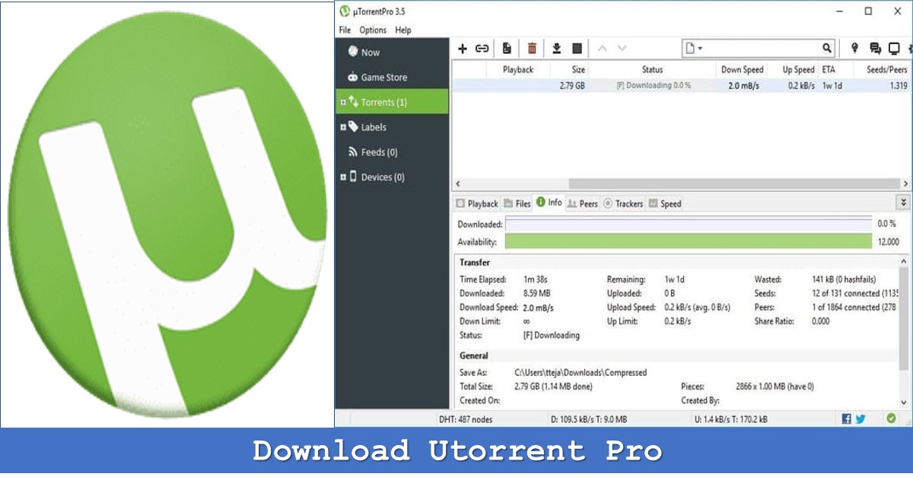Switch to the Peers tab
Screen dimensions: 913x477
tap(583, 204)
